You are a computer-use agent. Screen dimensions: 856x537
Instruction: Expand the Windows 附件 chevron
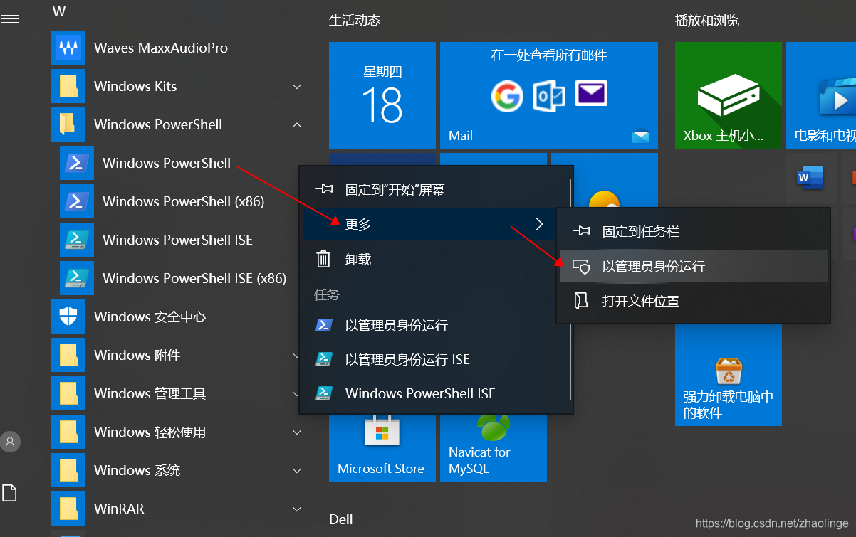(297, 355)
